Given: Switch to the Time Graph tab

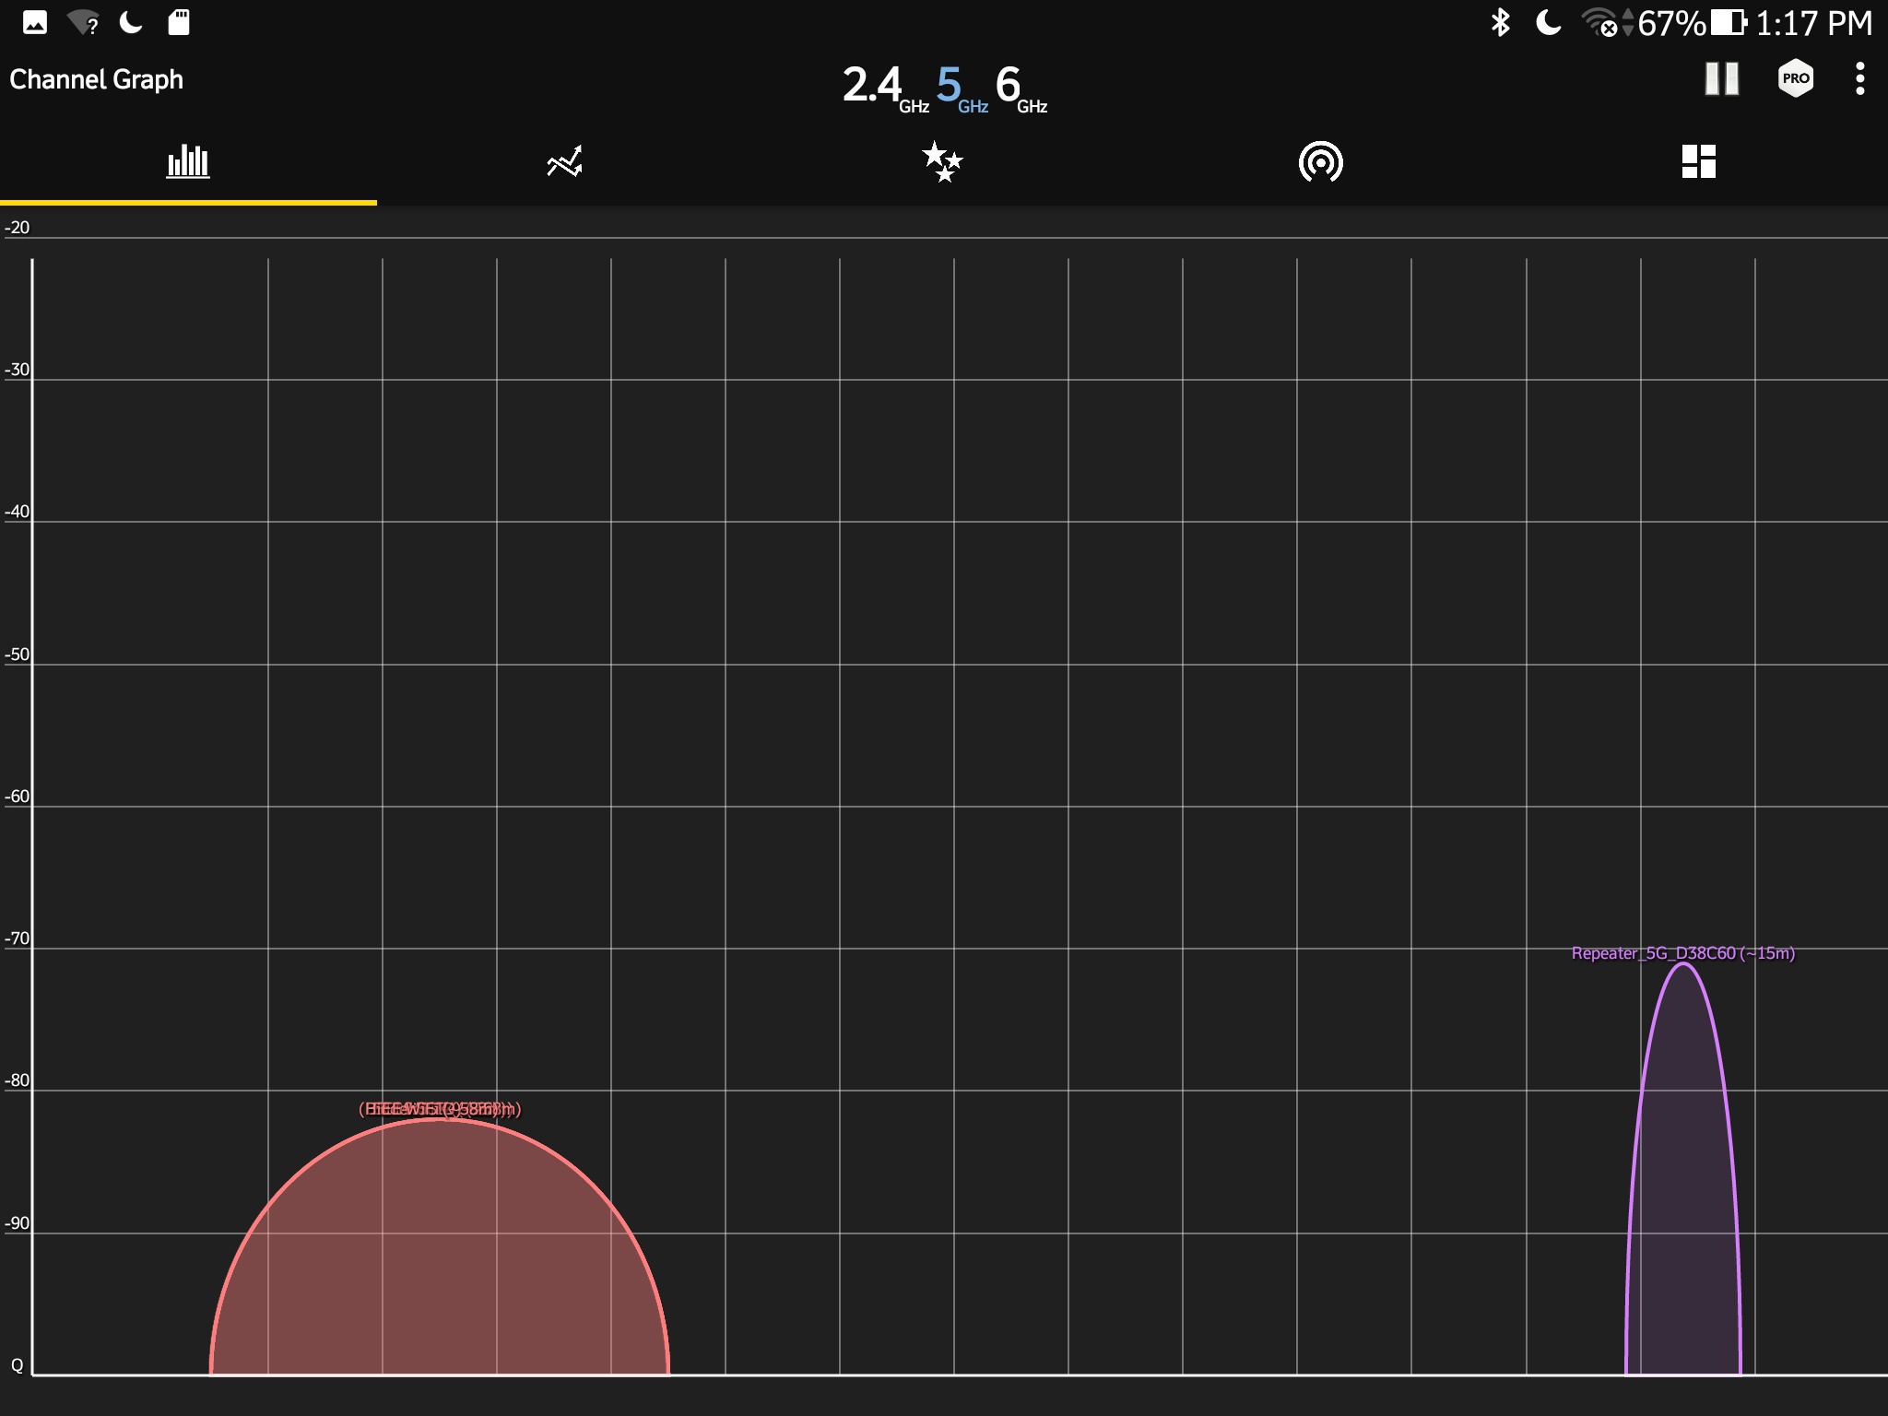Looking at the screenshot, I should pyautogui.click(x=564, y=162).
